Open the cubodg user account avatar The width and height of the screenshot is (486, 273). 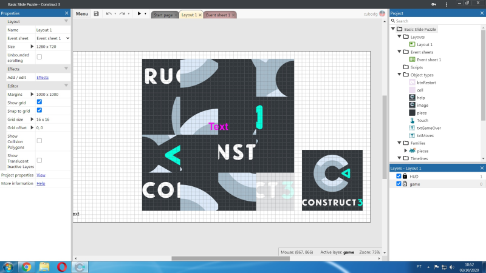point(382,13)
